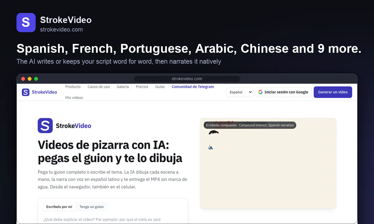This screenshot has height=224, width=374.
Task: Click the El interés compuesto caption label
Action: click(250, 125)
